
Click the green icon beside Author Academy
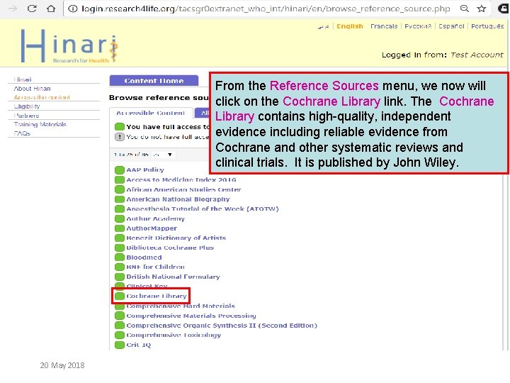(120, 218)
